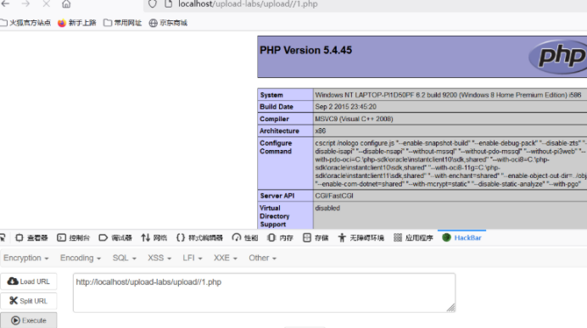Image resolution: width=587 pixels, height=328 pixels.
Task: Expand the Other dropdown menu
Action: (262, 258)
